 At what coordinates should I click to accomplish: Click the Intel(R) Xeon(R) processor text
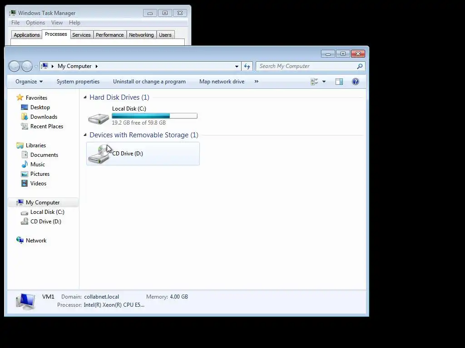pyautogui.click(x=114, y=305)
